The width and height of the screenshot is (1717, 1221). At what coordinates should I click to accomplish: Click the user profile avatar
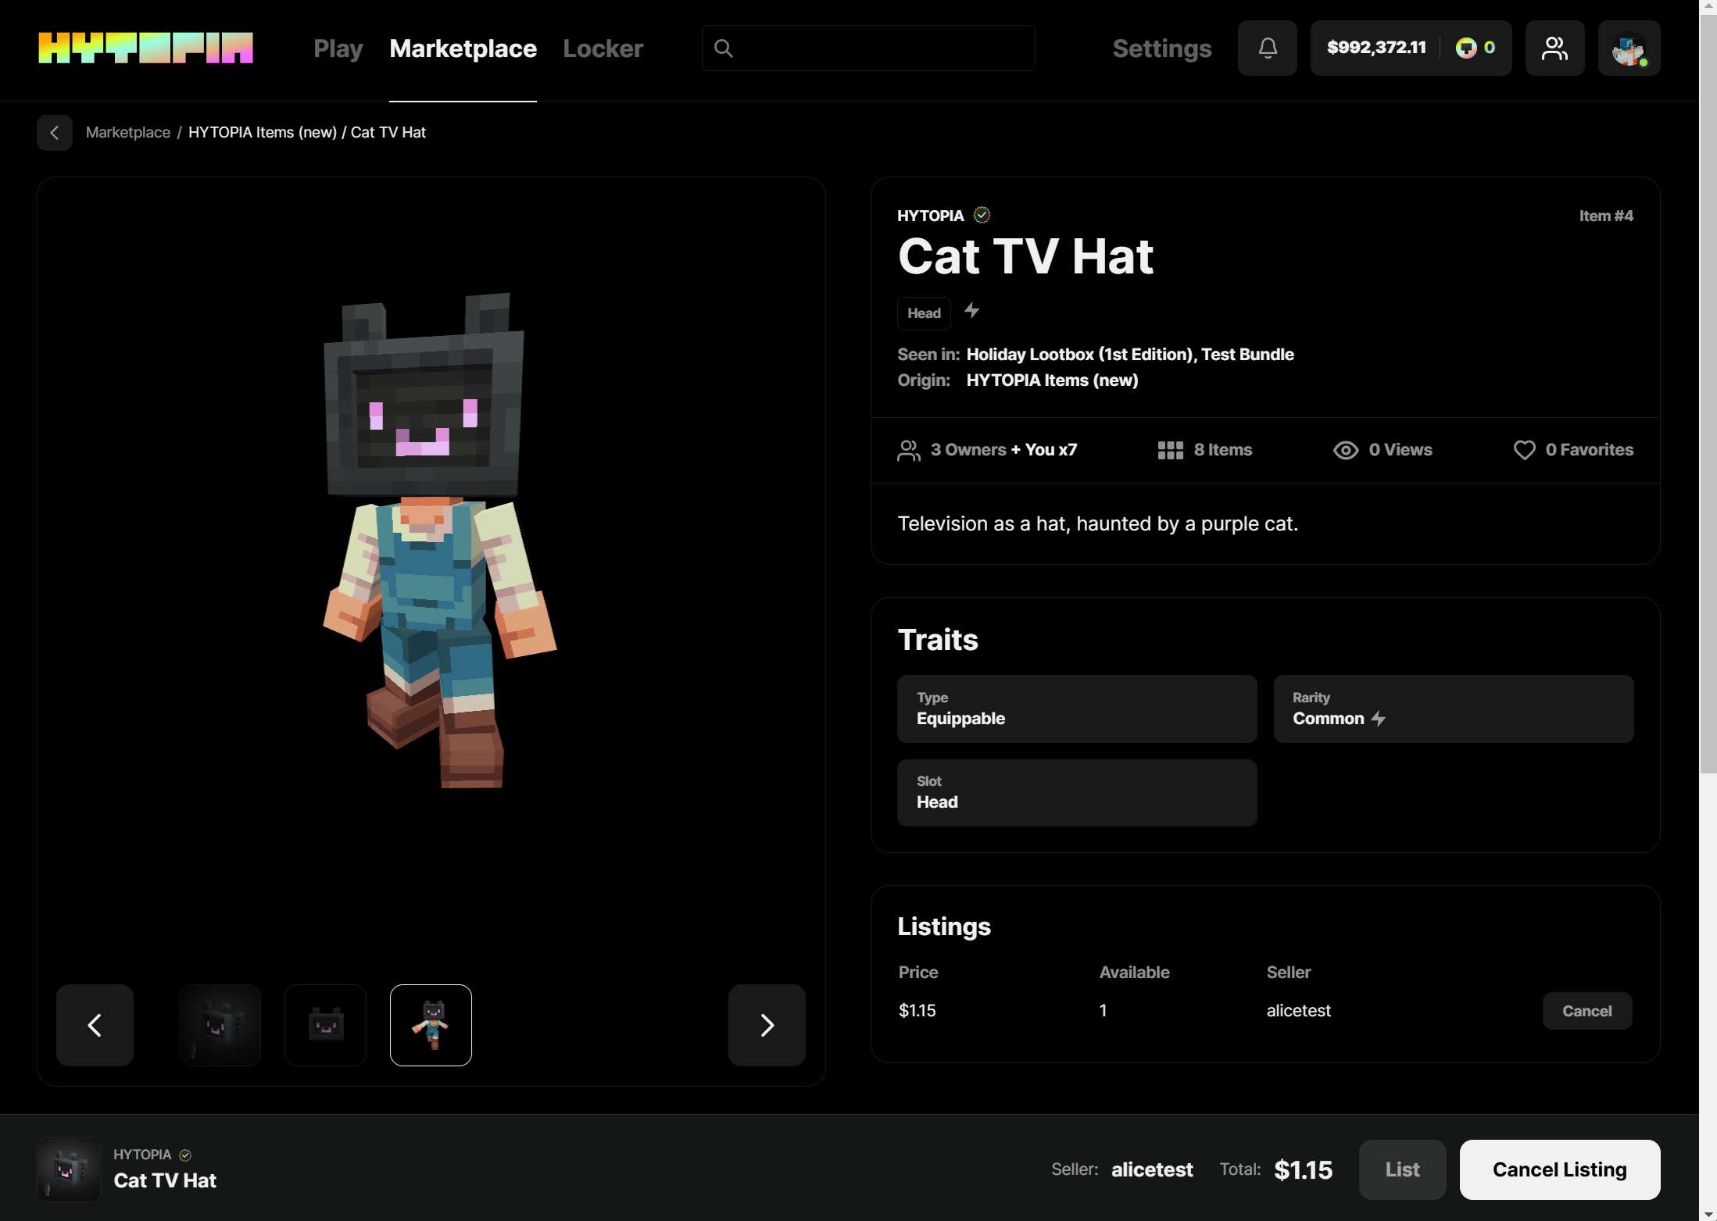(x=1629, y=48)
